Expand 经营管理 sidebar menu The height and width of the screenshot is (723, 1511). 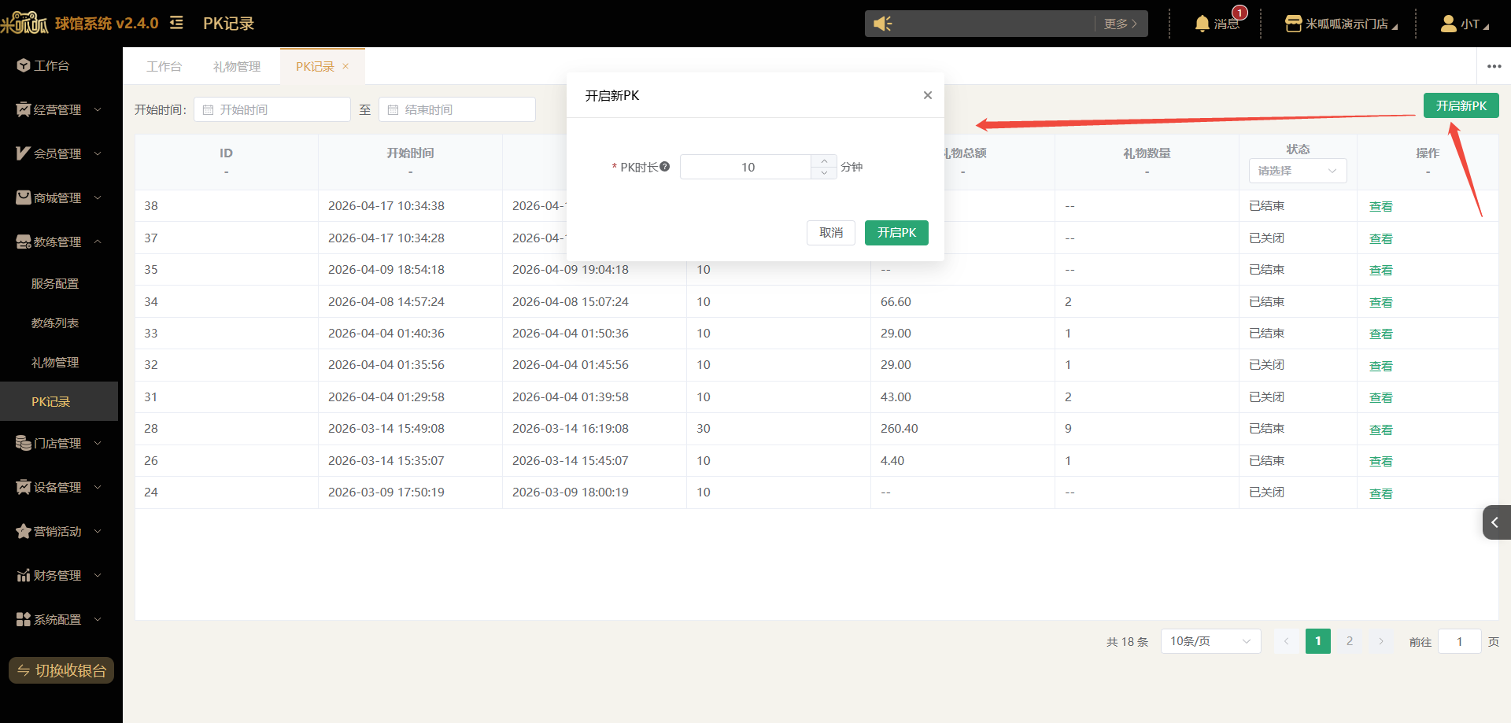59,109
